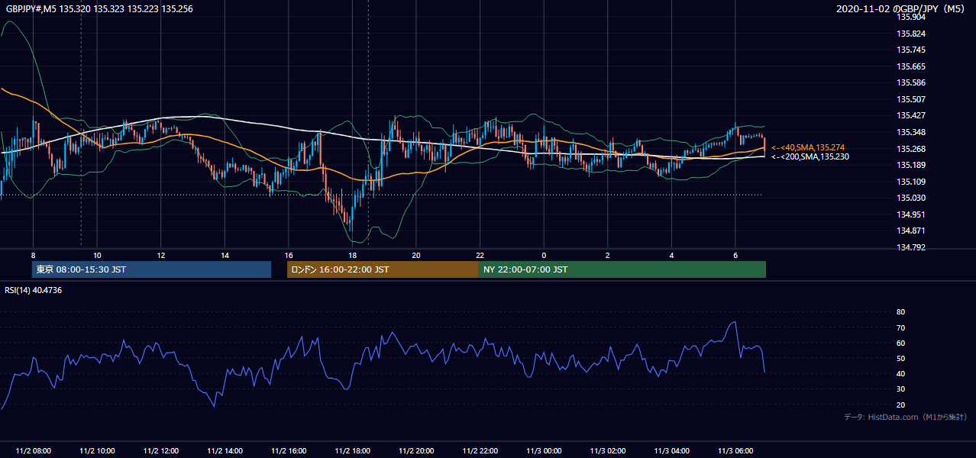The image size is (976, 458).
Task: Click hour label 8 under price chart
Action: click(33, 255)
